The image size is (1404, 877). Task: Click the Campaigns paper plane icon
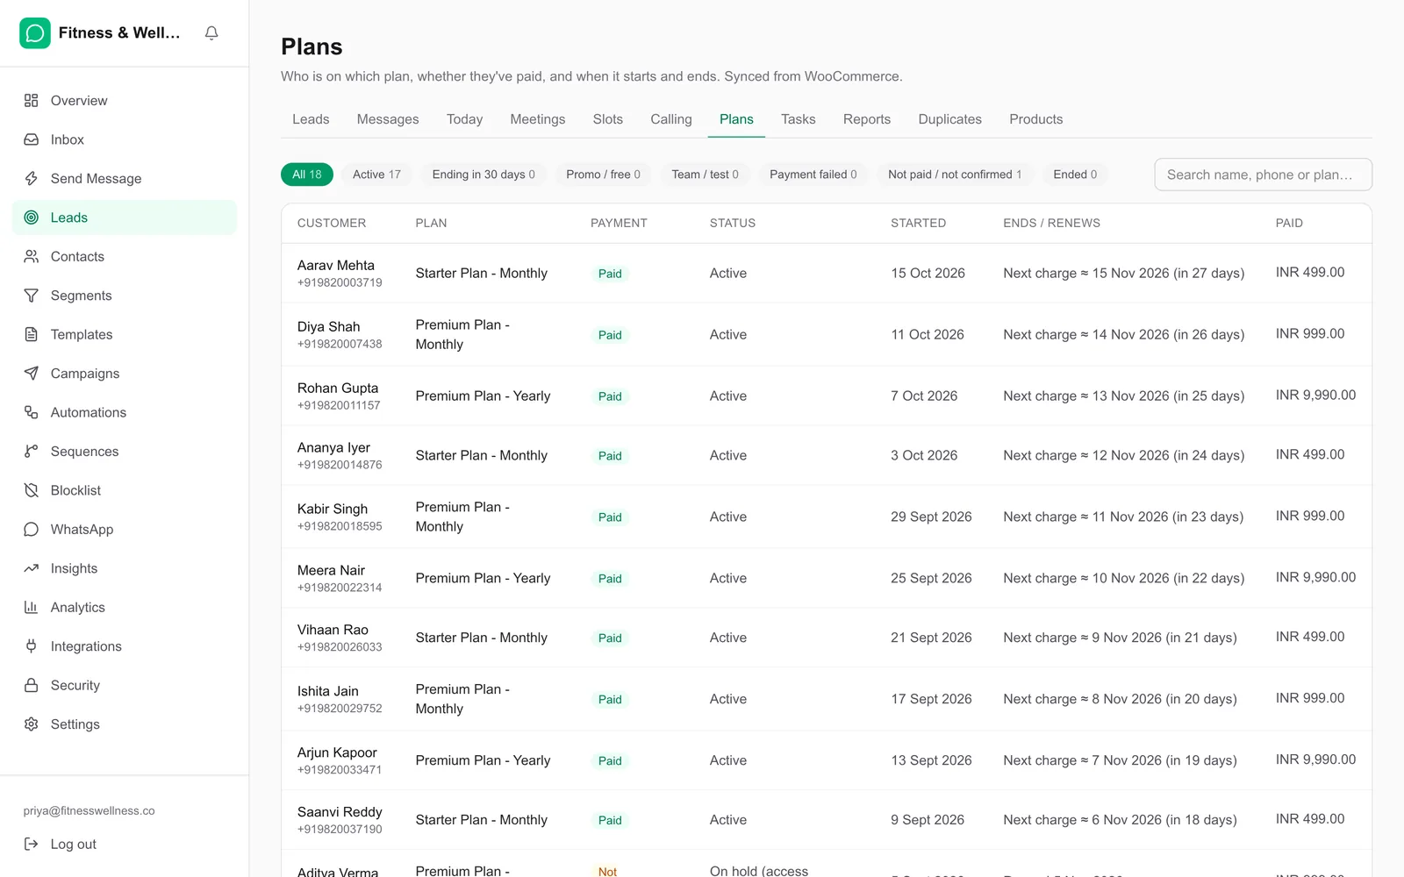pos(32,374)
